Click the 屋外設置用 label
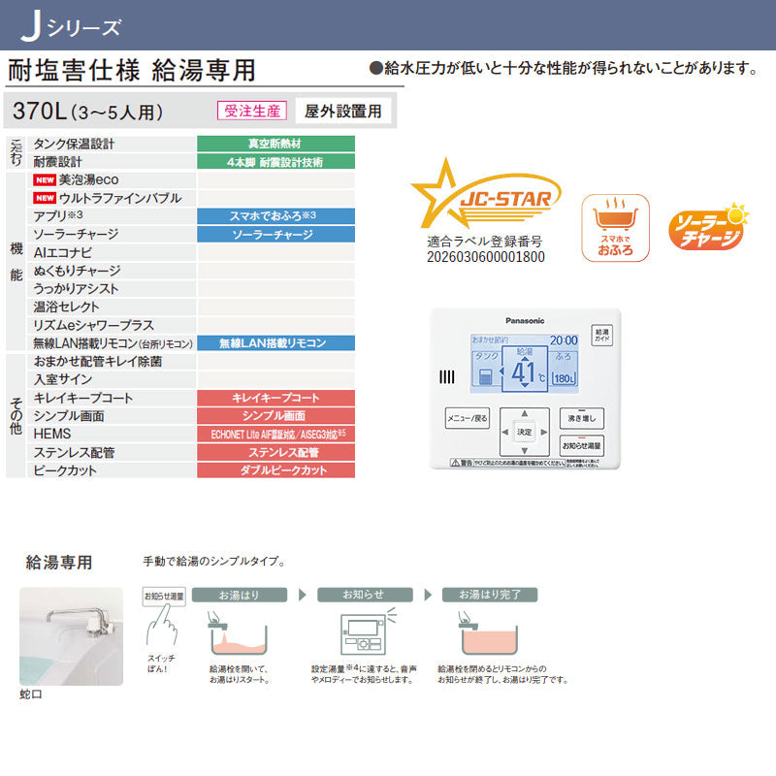Viewport: 776px width, 776px height. coord(343,111)
